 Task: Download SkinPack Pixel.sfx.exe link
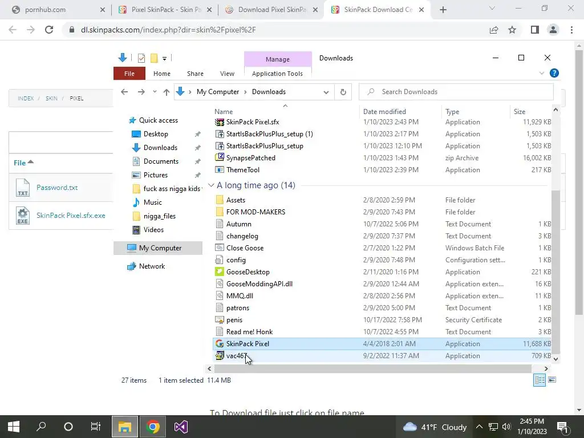coord(71,215)
